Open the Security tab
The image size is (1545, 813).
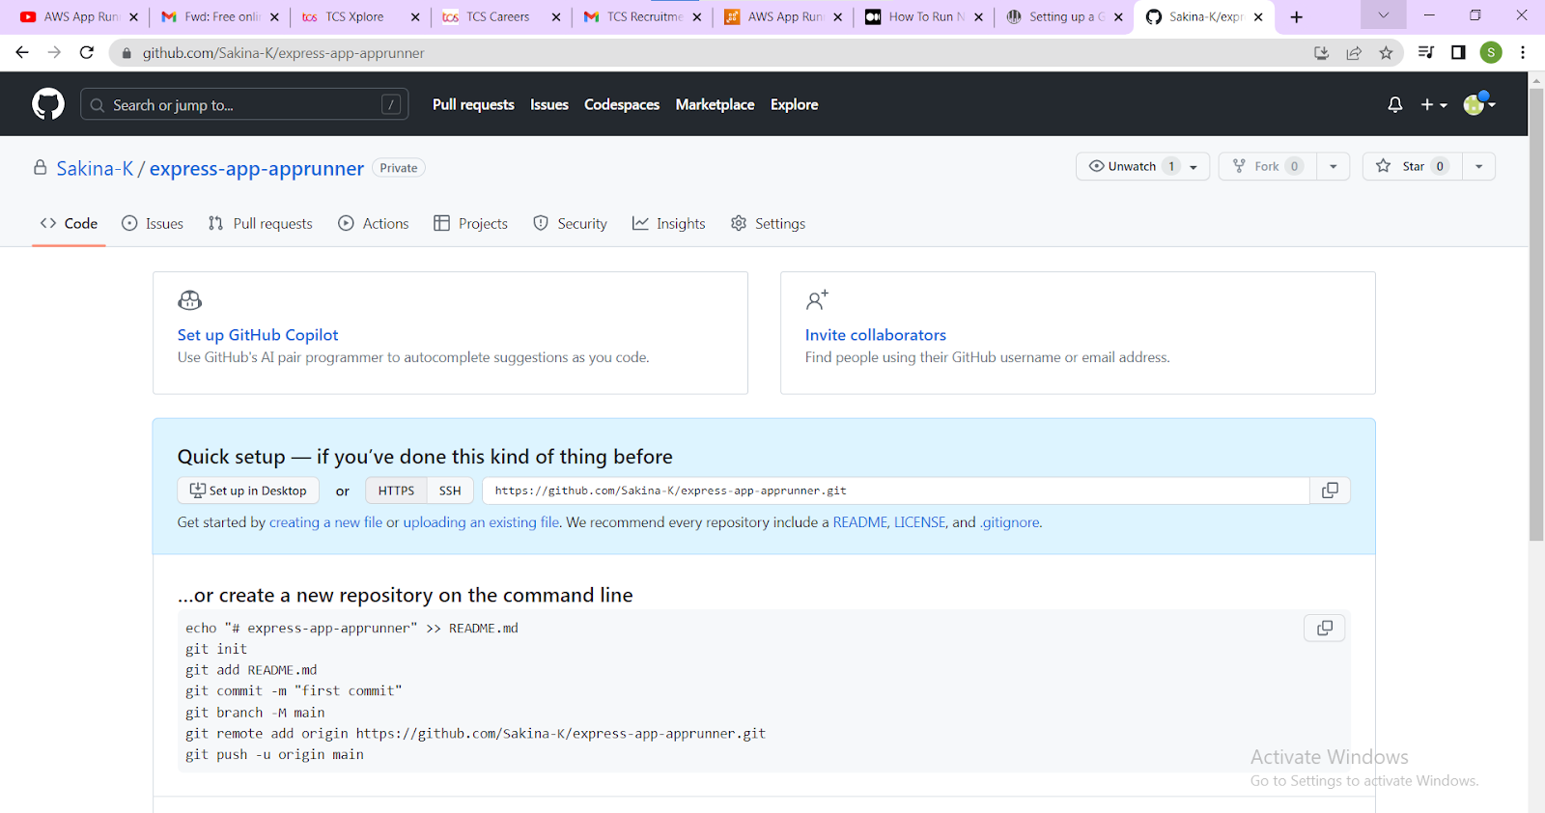[571, 223]
